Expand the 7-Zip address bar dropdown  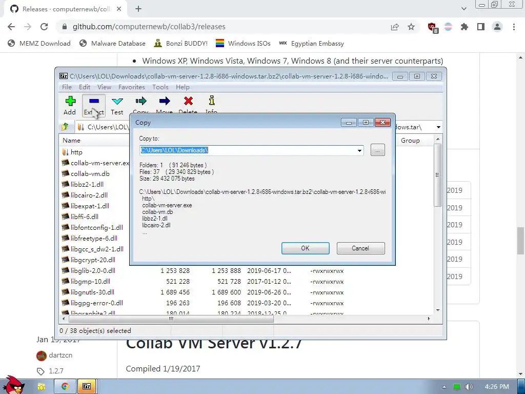(438, 127)
